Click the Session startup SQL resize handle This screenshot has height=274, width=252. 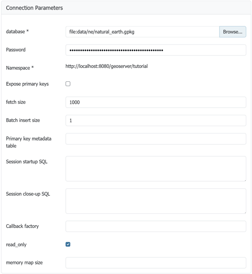pyautogui.click(x=245, y=180)
